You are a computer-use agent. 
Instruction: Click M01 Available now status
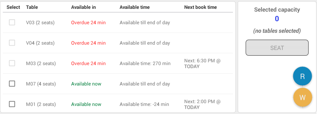[x=86, y=104]
